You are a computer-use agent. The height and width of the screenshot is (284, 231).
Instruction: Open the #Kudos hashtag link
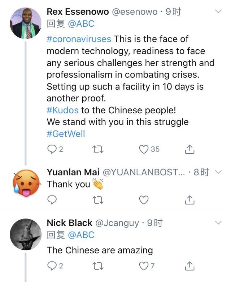[x=62, y=110]
